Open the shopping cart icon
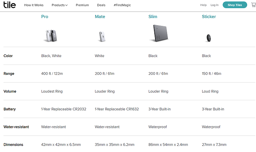This screenshot has height=152, width=256. (x=254, y=5)
